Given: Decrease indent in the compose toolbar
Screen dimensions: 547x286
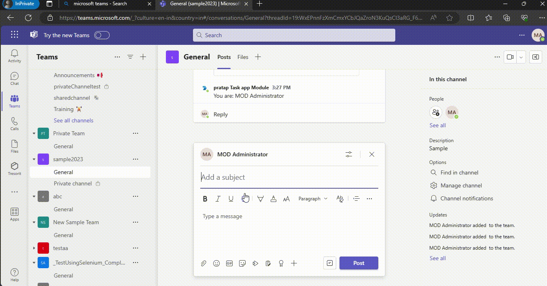Looking at the screenshot, I should (356, 199).
